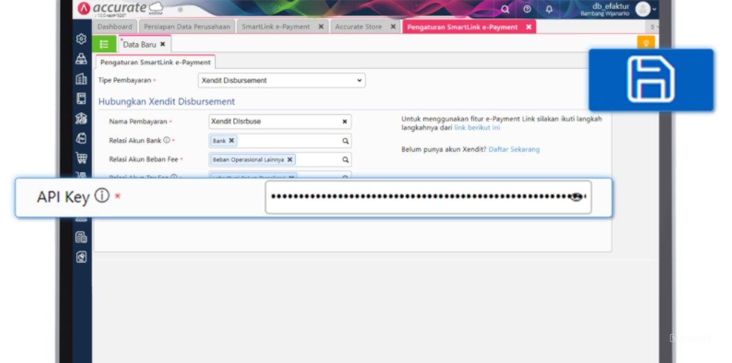The width and height of the screenshot is (732, 363).
Task: Open the gear Settings module in sidebar
Action: coord(81,39)
